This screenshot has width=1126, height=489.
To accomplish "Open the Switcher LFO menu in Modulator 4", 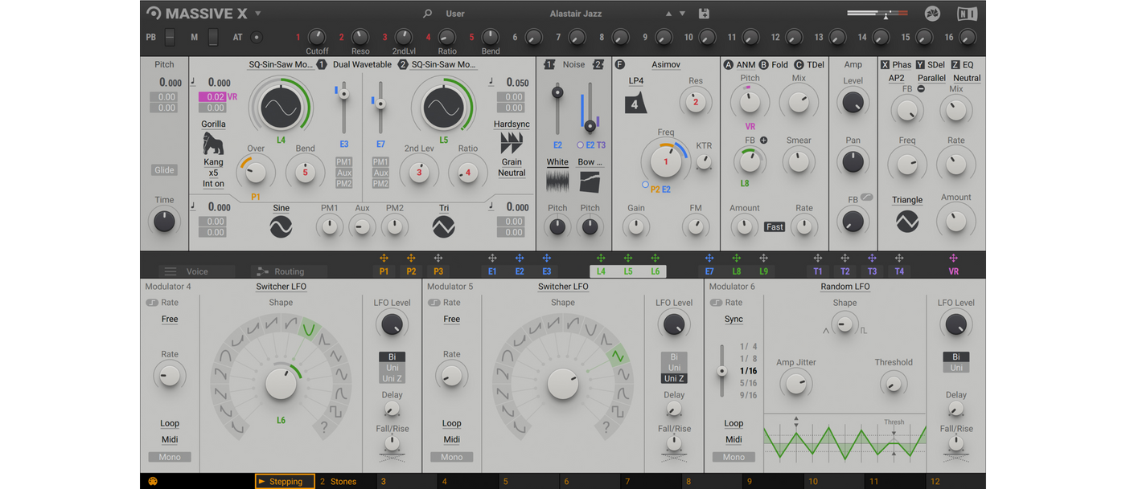I will pos(281,287).
